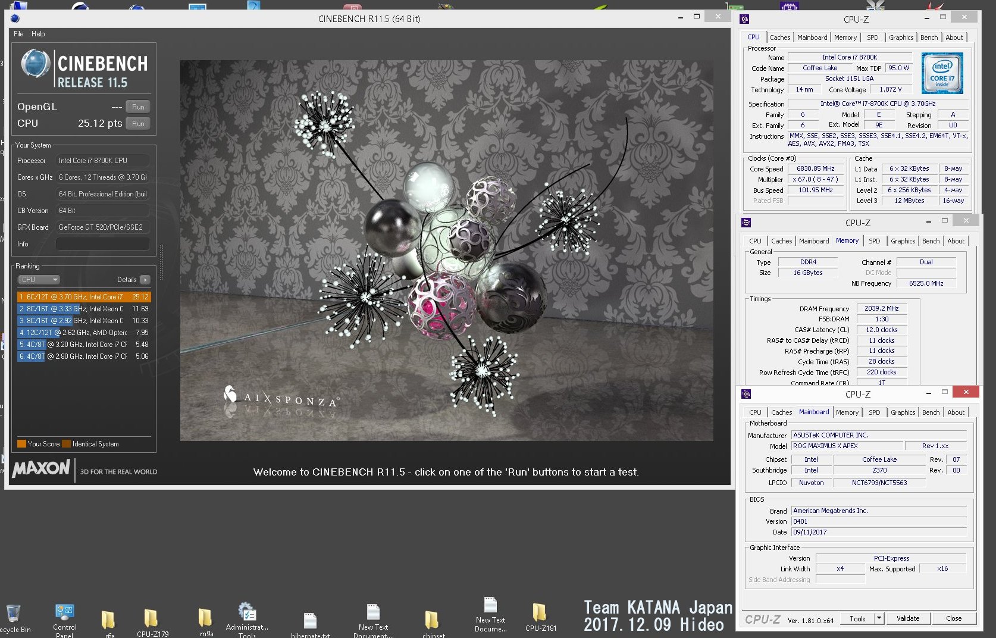Image resolution: width=996 pixels, height=638 pixels.
Task: Click the Cinebench Release 11.5 logo
Action: tap(84, 69)
